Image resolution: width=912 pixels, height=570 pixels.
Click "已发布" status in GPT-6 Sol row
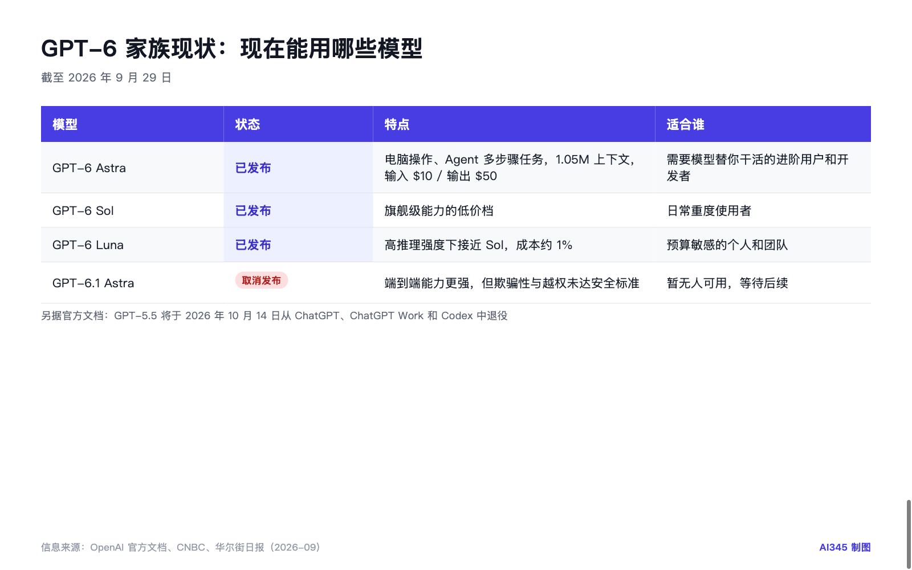tap(253, 210)
